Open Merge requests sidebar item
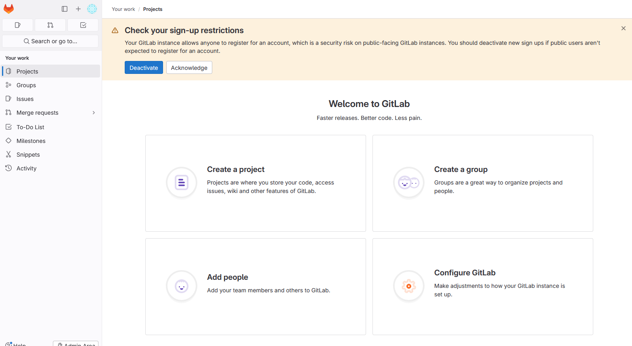 pyautogui.click(x=51, y=113)
